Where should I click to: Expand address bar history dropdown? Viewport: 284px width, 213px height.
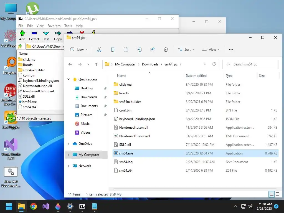205,64
